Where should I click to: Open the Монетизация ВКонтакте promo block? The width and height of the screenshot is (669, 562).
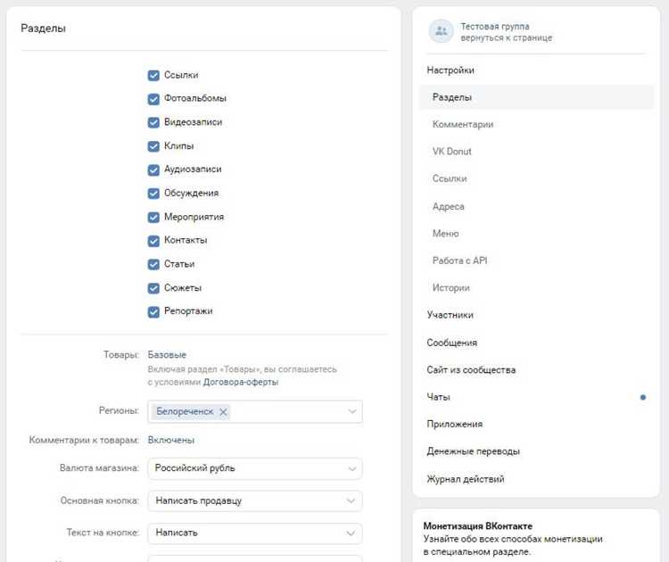pyautogui.click(x=536, y=536)
